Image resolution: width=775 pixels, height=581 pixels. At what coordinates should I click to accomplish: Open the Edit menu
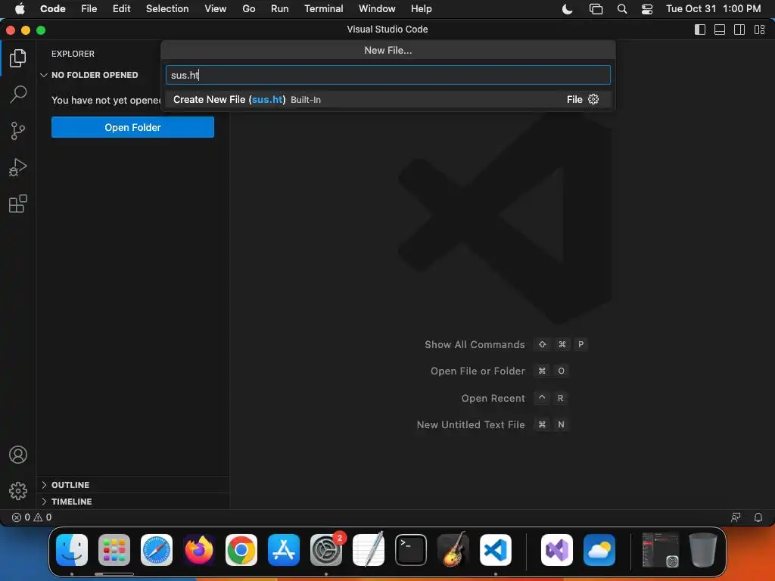click(121, 9)
